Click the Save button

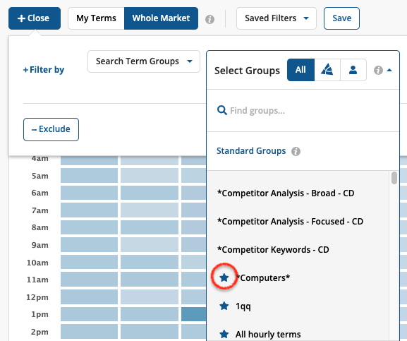click(x=341, y=18)
